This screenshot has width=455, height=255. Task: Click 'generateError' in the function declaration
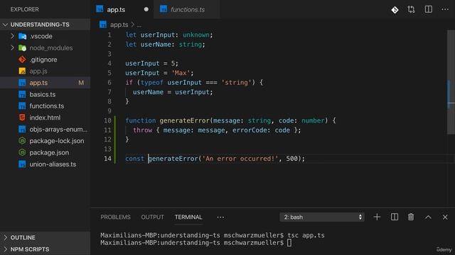click(185, 120)
